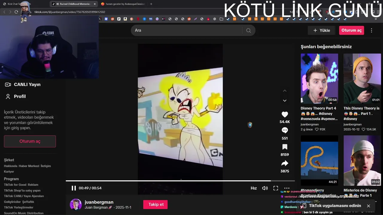Viewport: 383px width, 215px height.
Task: Like the video with heart icon
Action: (285, 114)
